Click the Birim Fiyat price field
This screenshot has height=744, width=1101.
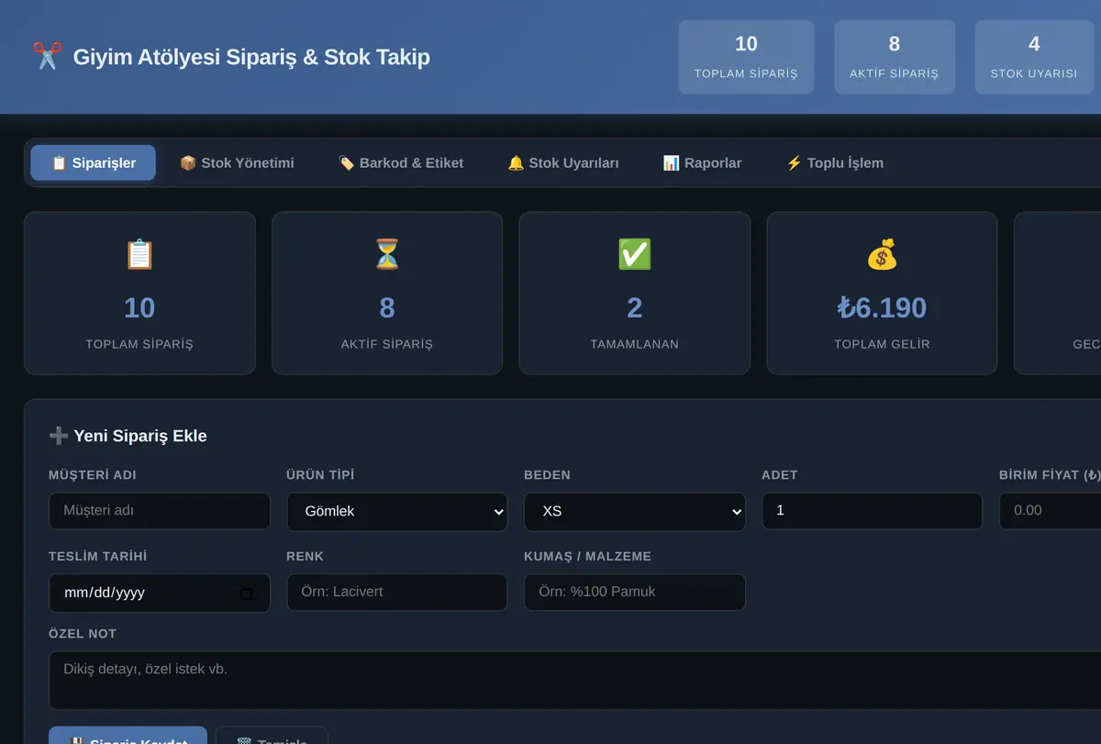pos(1050,511)
